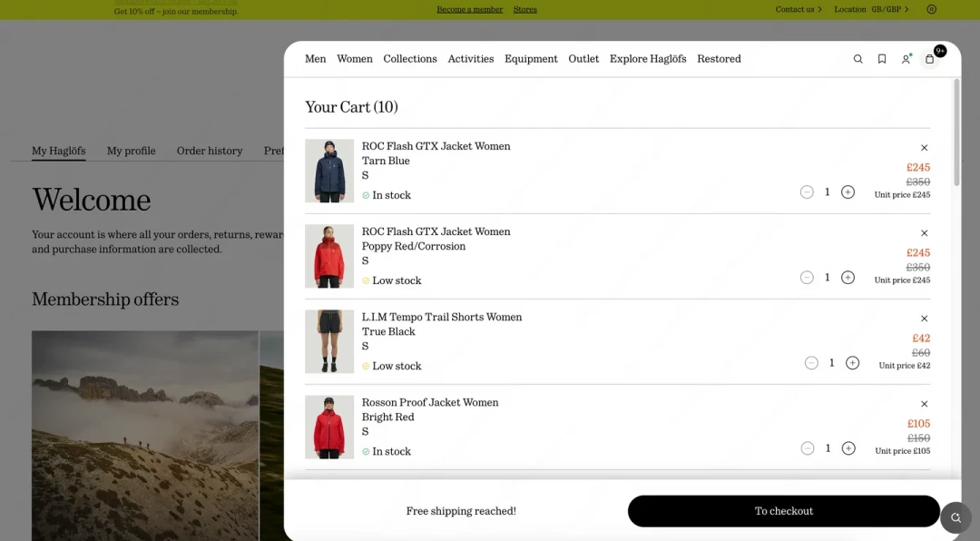Open the Outlet menu

click(x=583, y=59)
